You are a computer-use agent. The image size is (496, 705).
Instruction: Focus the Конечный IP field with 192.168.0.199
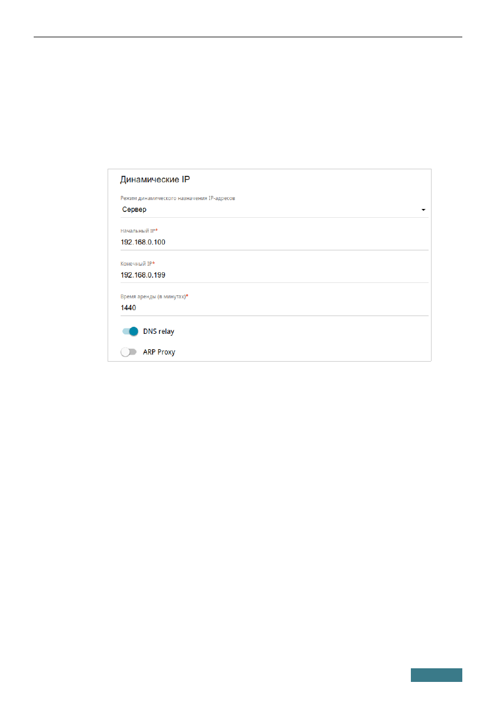pyautogui.click(x=272, y=275)
